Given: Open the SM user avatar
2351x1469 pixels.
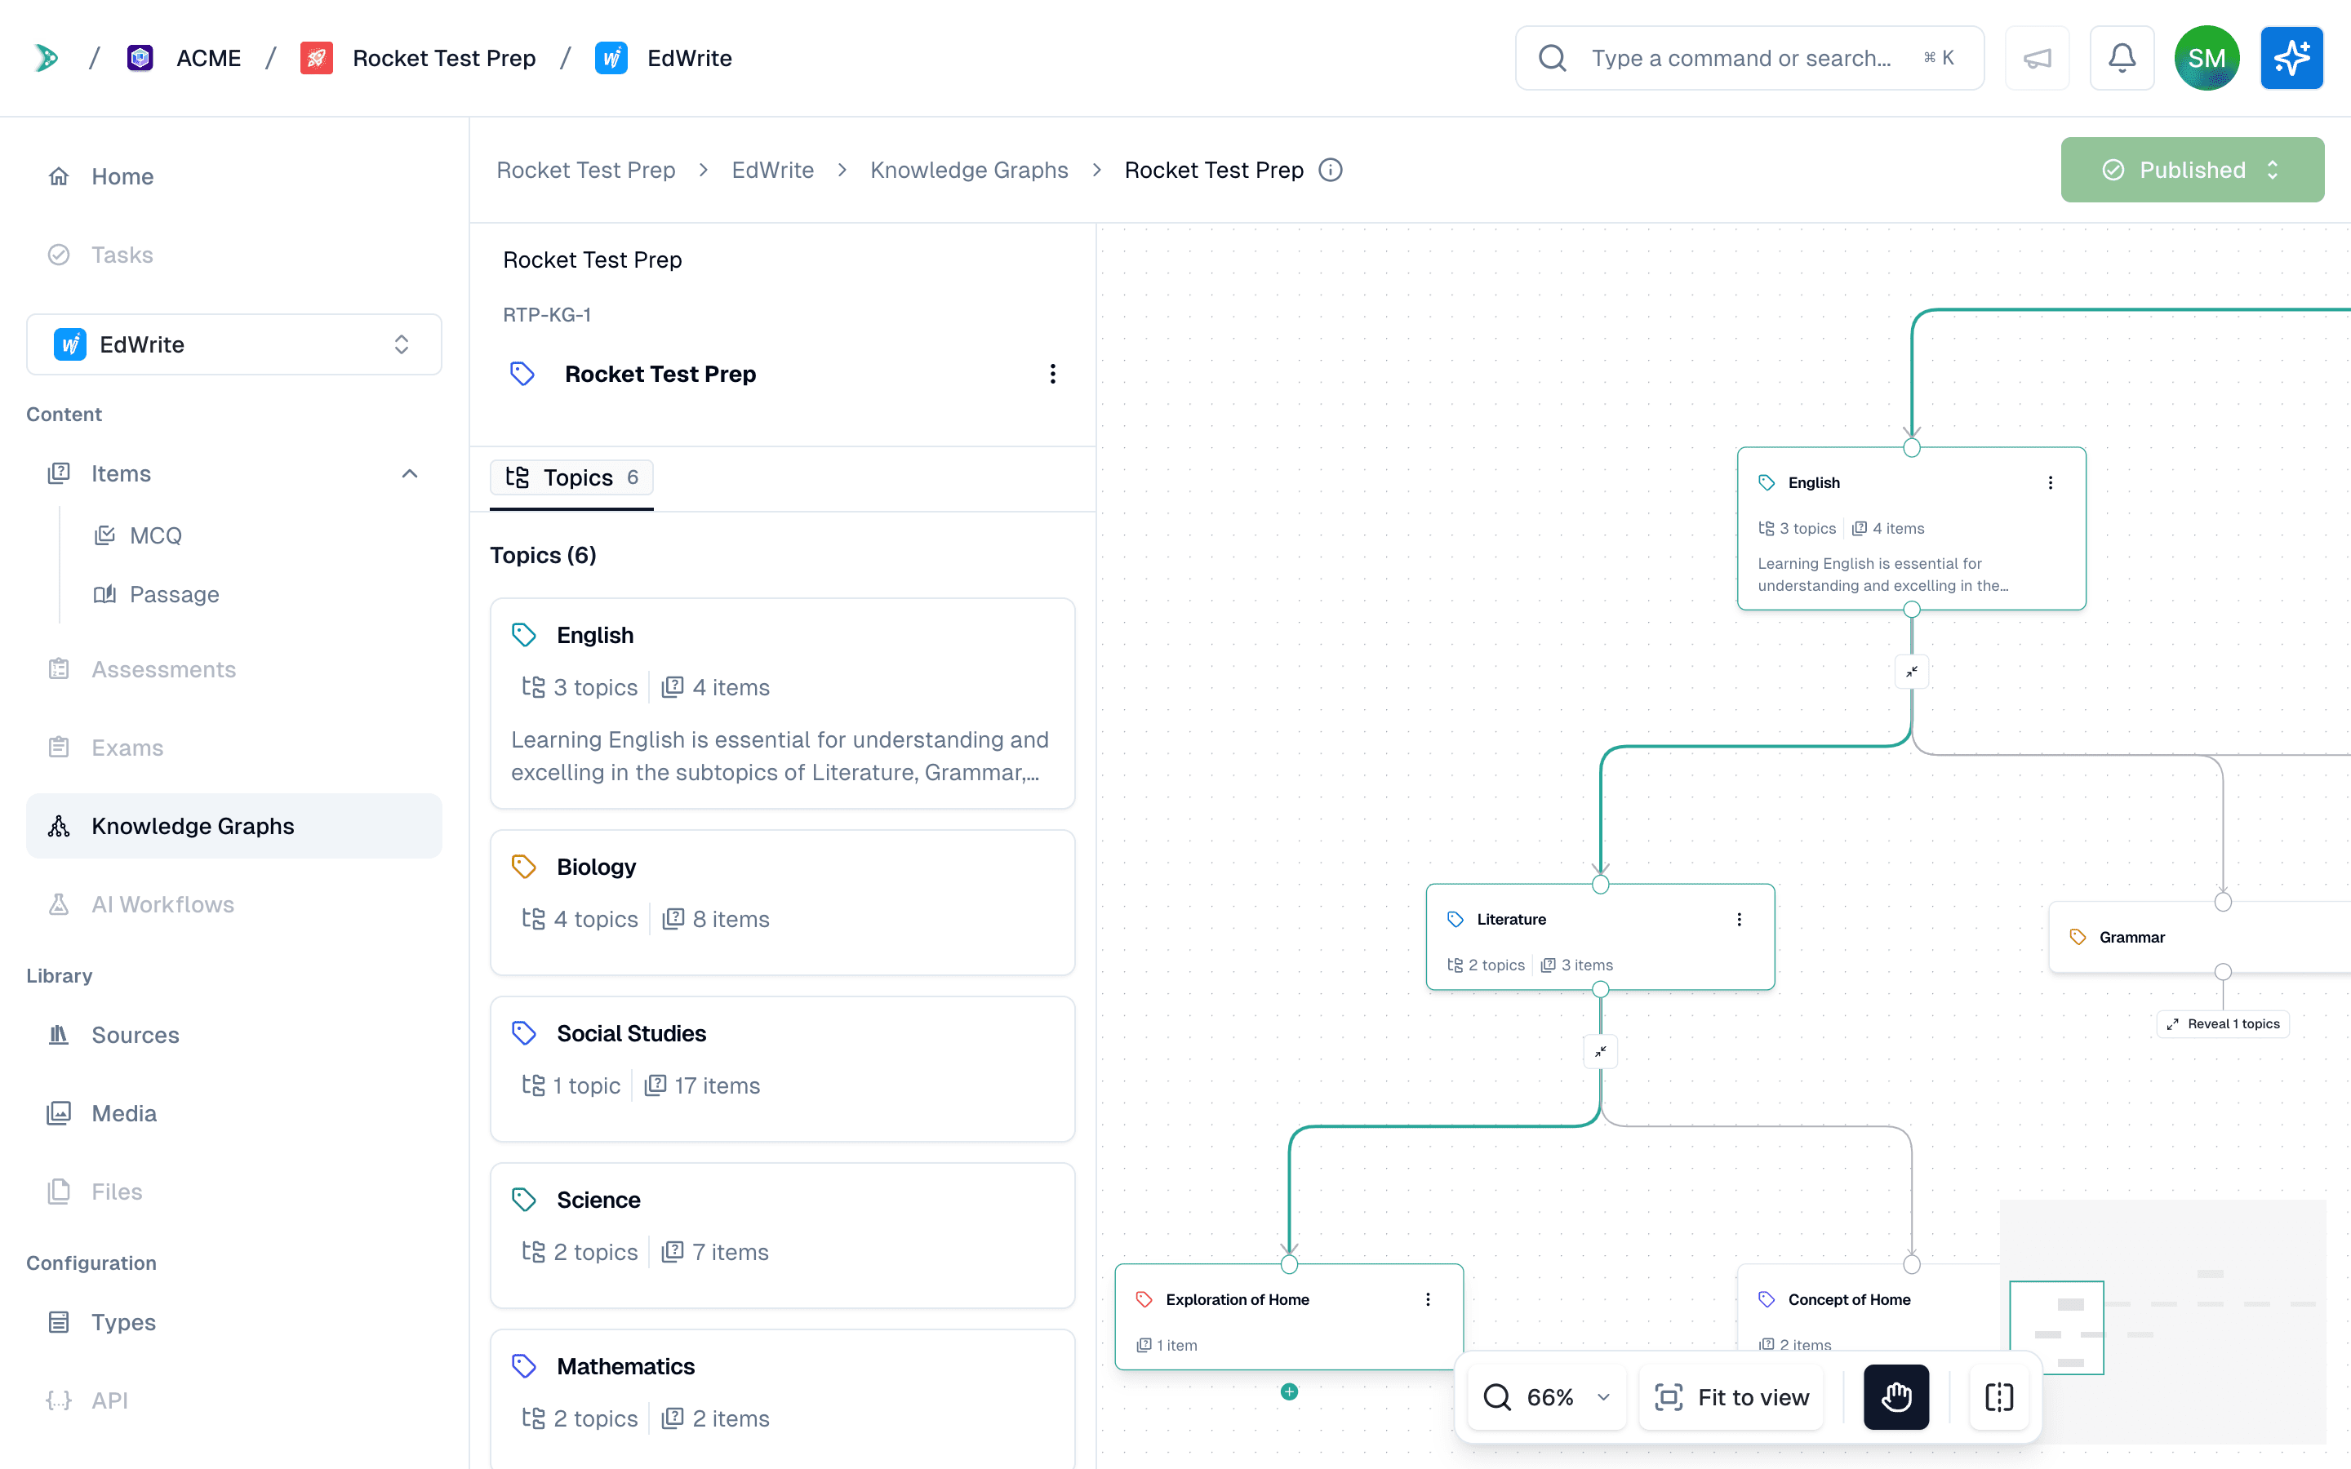Looking at the screenshot, I should point(2207,58).
